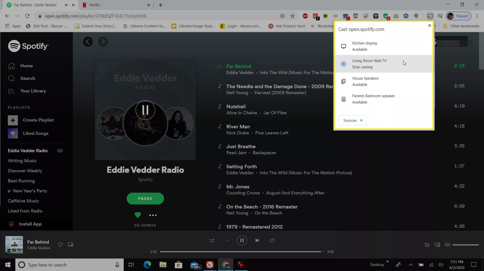The image size is (484, 271).
Task: Pause playback in bottom player bar
Action: tap(242, 241)
